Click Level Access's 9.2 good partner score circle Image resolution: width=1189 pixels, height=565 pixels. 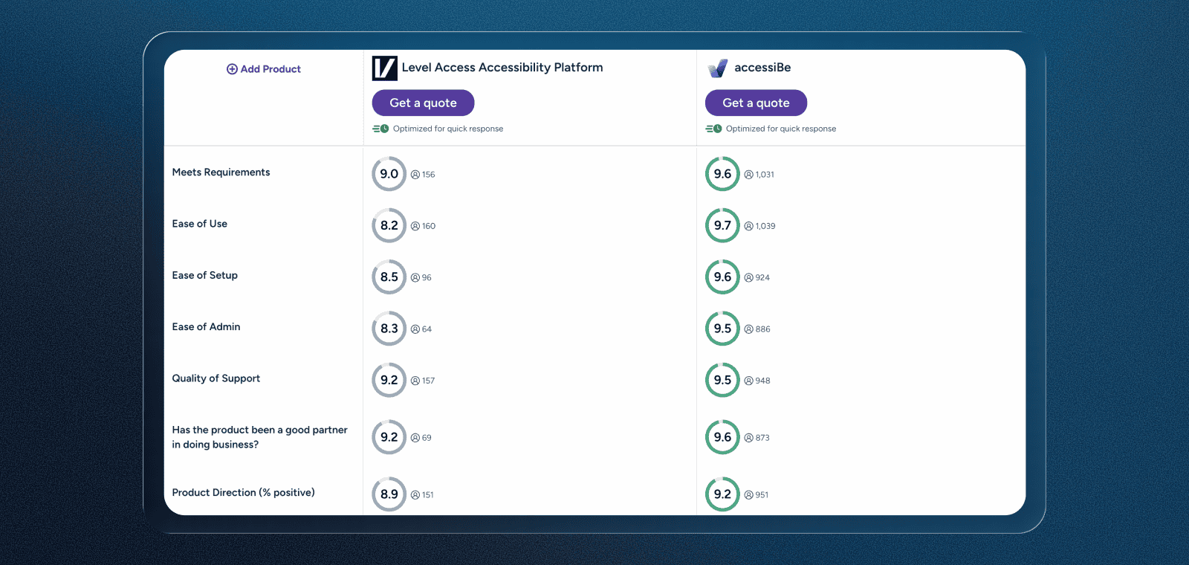coord(389,437)
